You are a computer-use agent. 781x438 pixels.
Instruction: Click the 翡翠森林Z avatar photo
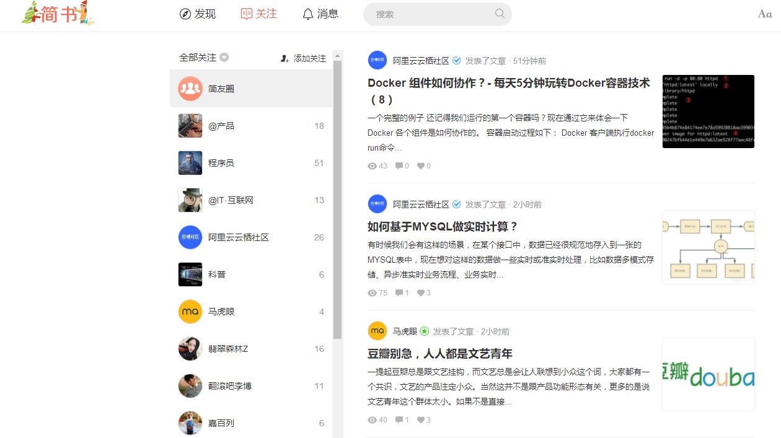click(190, 349)
